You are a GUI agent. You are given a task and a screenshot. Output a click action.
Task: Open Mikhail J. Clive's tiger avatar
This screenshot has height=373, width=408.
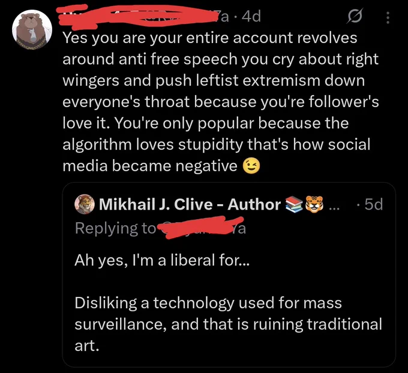coord(85,204)
